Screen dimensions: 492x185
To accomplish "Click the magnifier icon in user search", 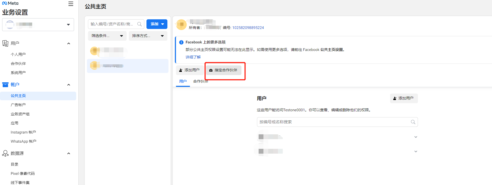I will click(413, 122).
